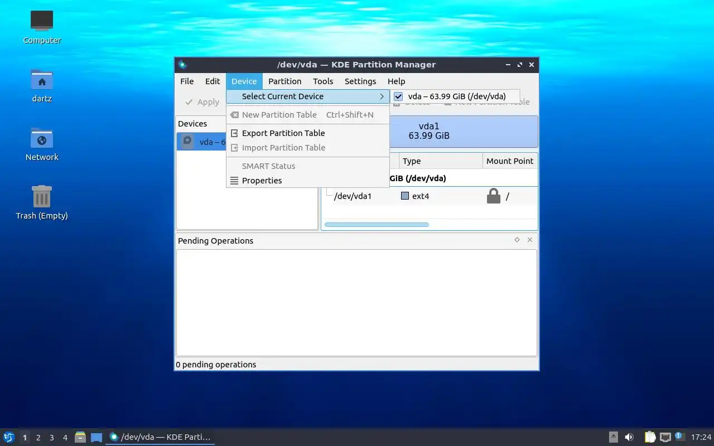Click the "0 pending operations" status text
Image resolution: width=714 pixels, height=446 pixels.
[x=216, y=365]
